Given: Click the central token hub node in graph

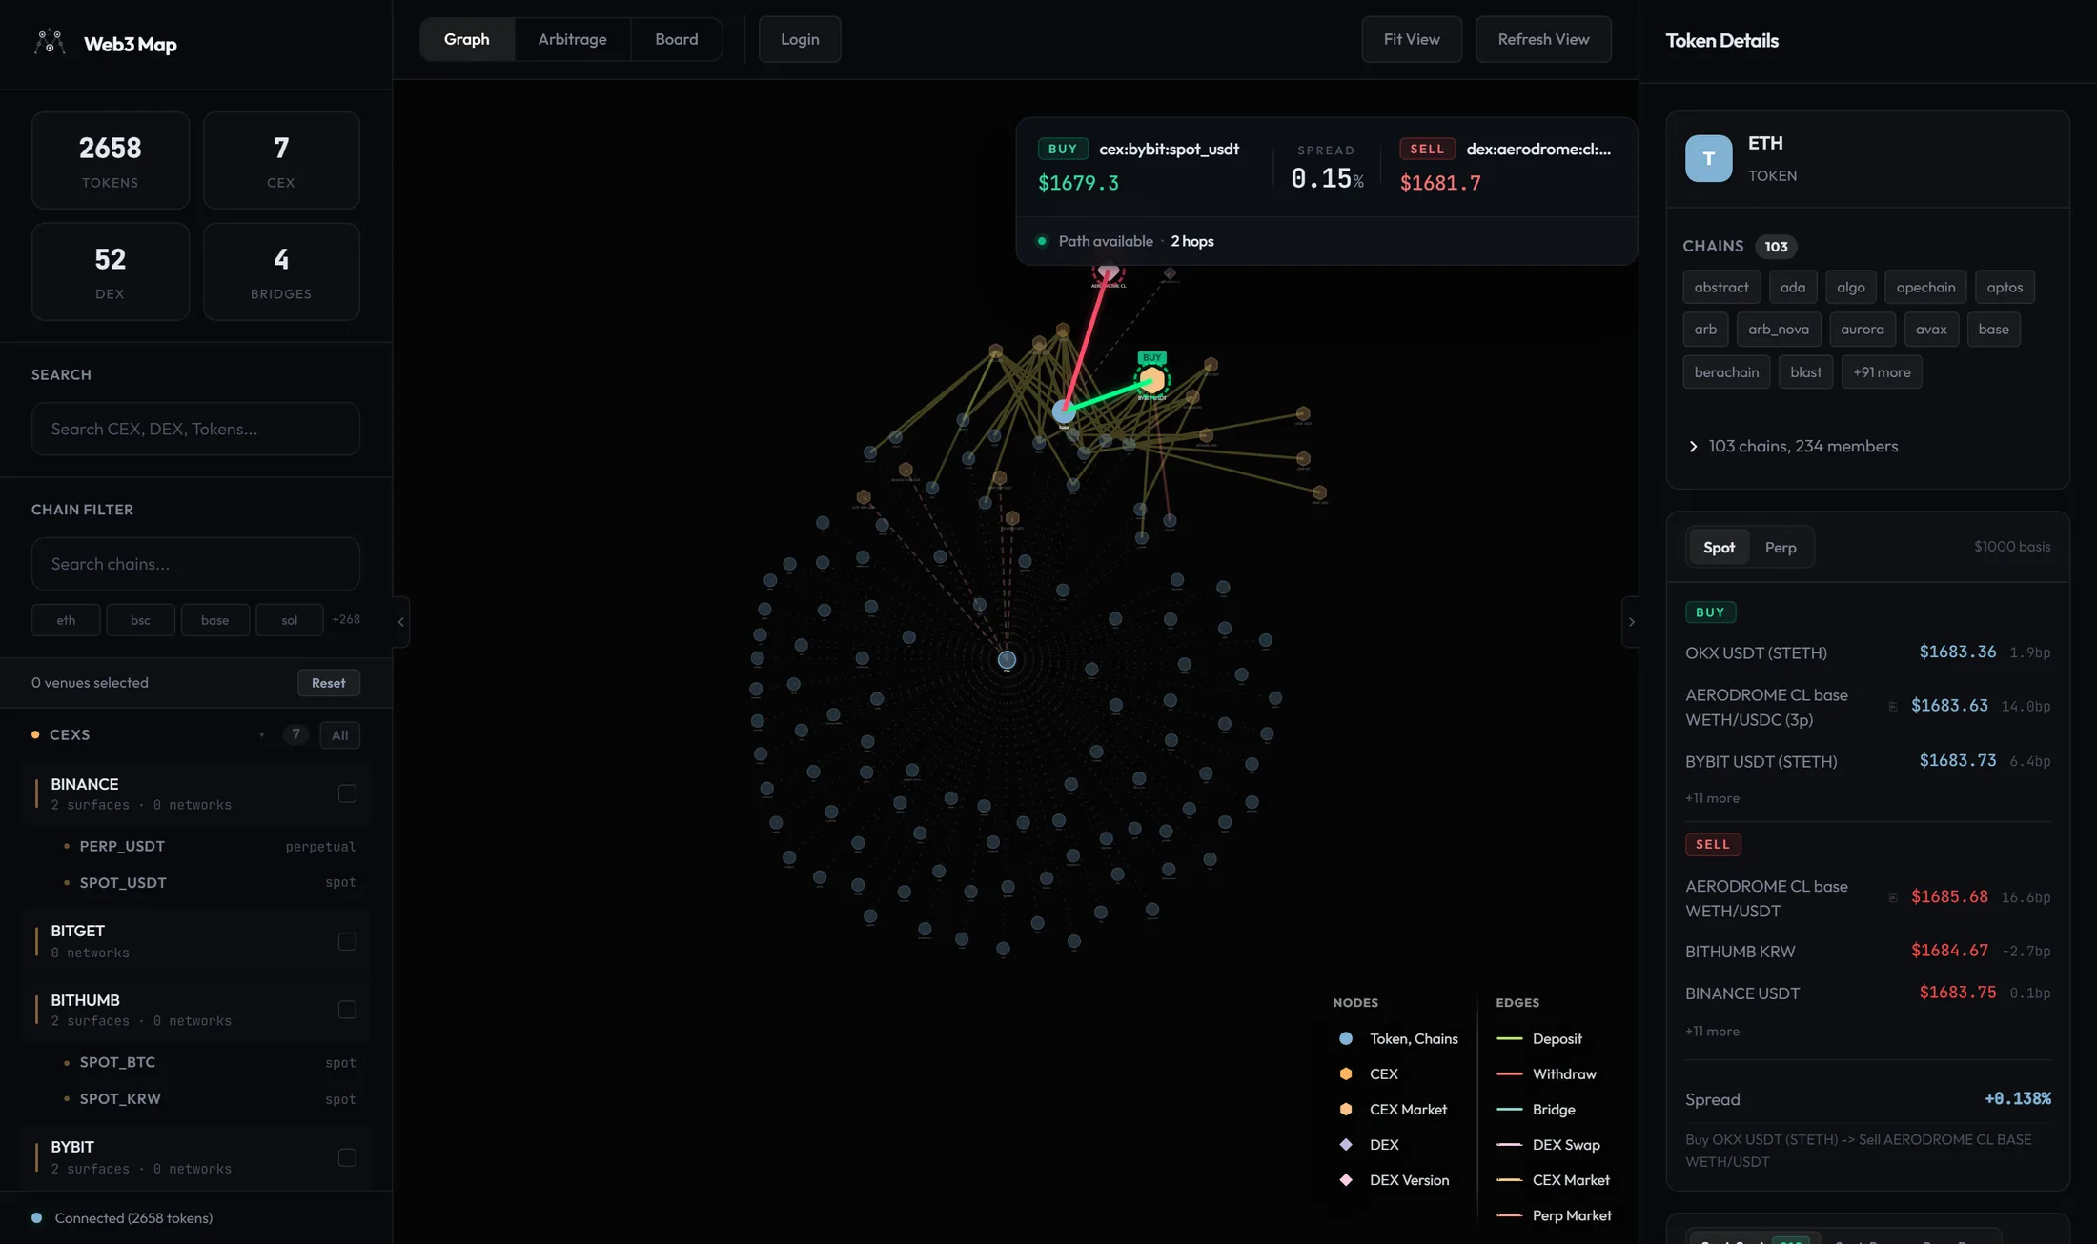Looking at the screenshot, I should click(x=1007, y=659).
